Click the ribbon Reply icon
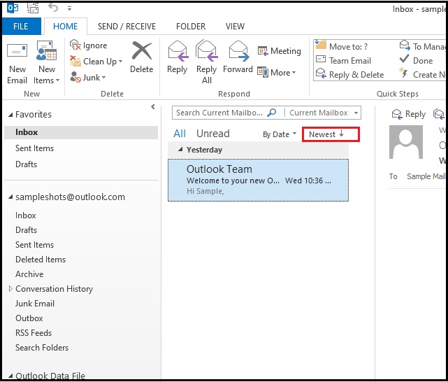The height and width of the screenshot is (382, 448). point(178,51)
